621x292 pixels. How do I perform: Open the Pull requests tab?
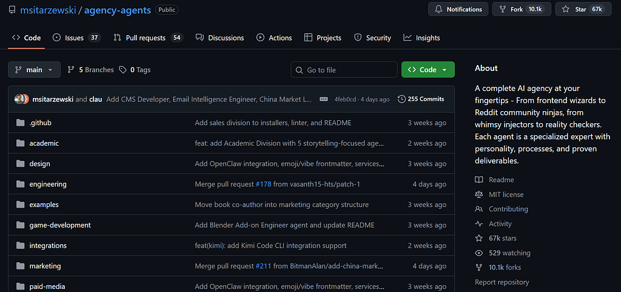coord(148,38)
